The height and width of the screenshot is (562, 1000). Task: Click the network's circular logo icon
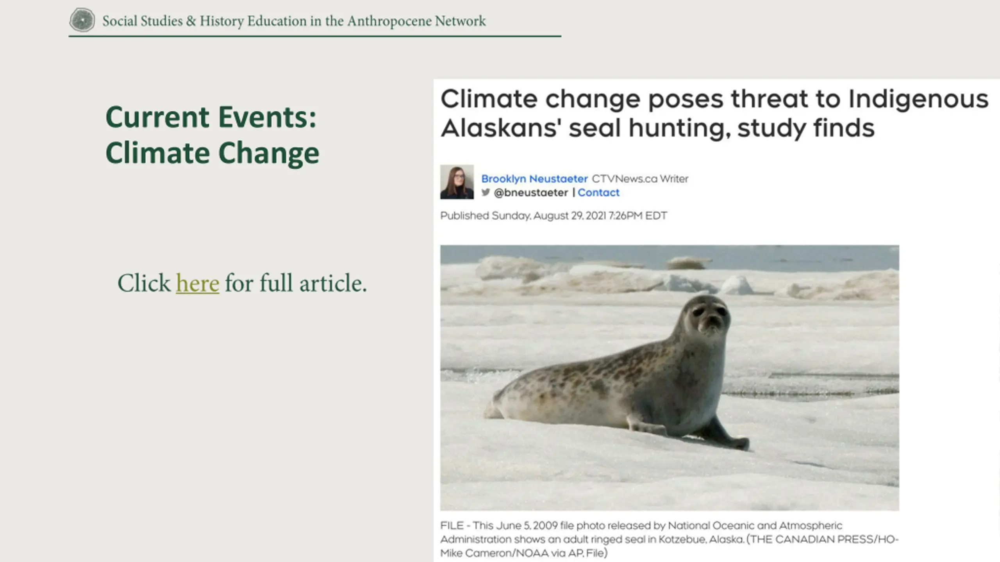[82, 20]
